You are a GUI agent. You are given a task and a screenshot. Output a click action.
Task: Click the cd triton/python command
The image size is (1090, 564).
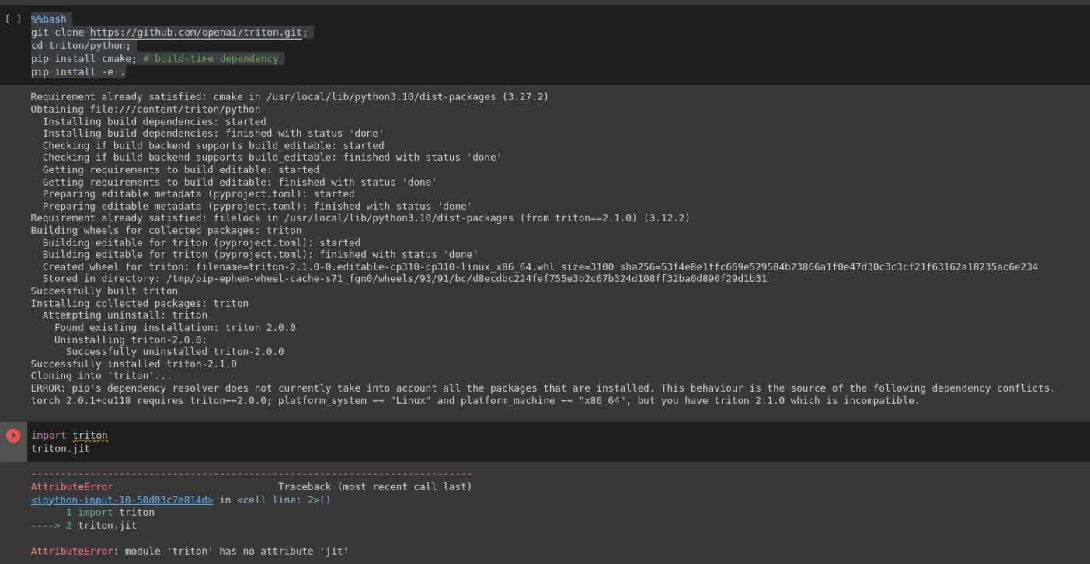68,45
